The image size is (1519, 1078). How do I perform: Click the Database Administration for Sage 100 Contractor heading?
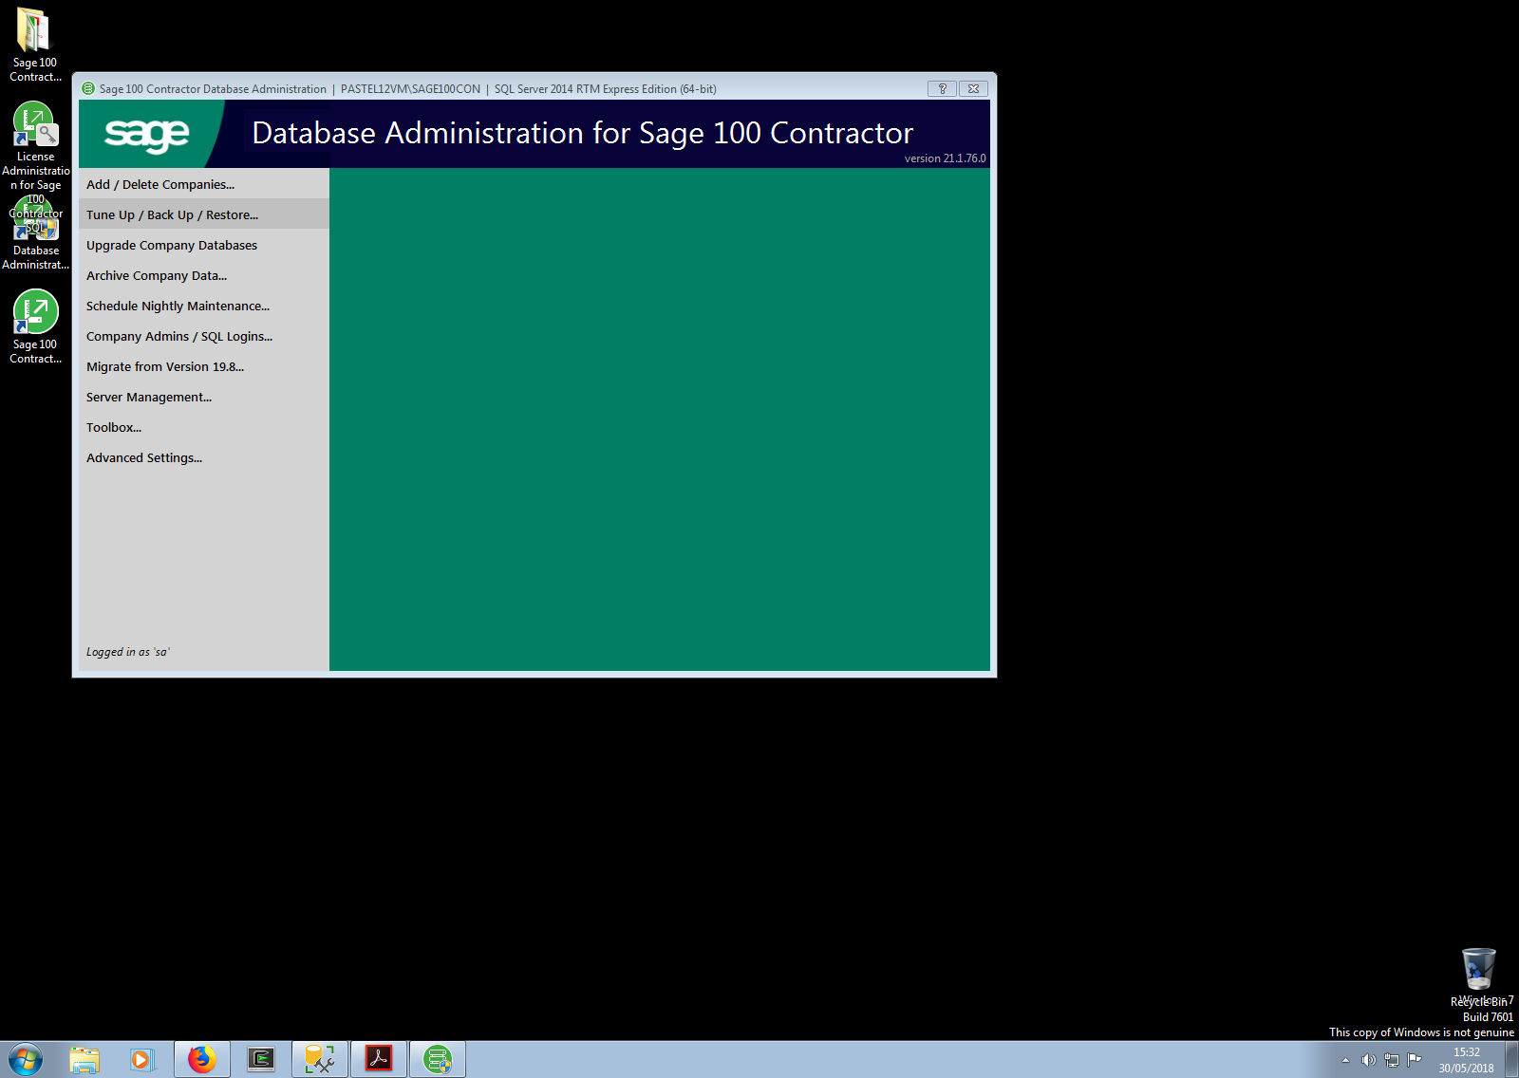point(582,133)
